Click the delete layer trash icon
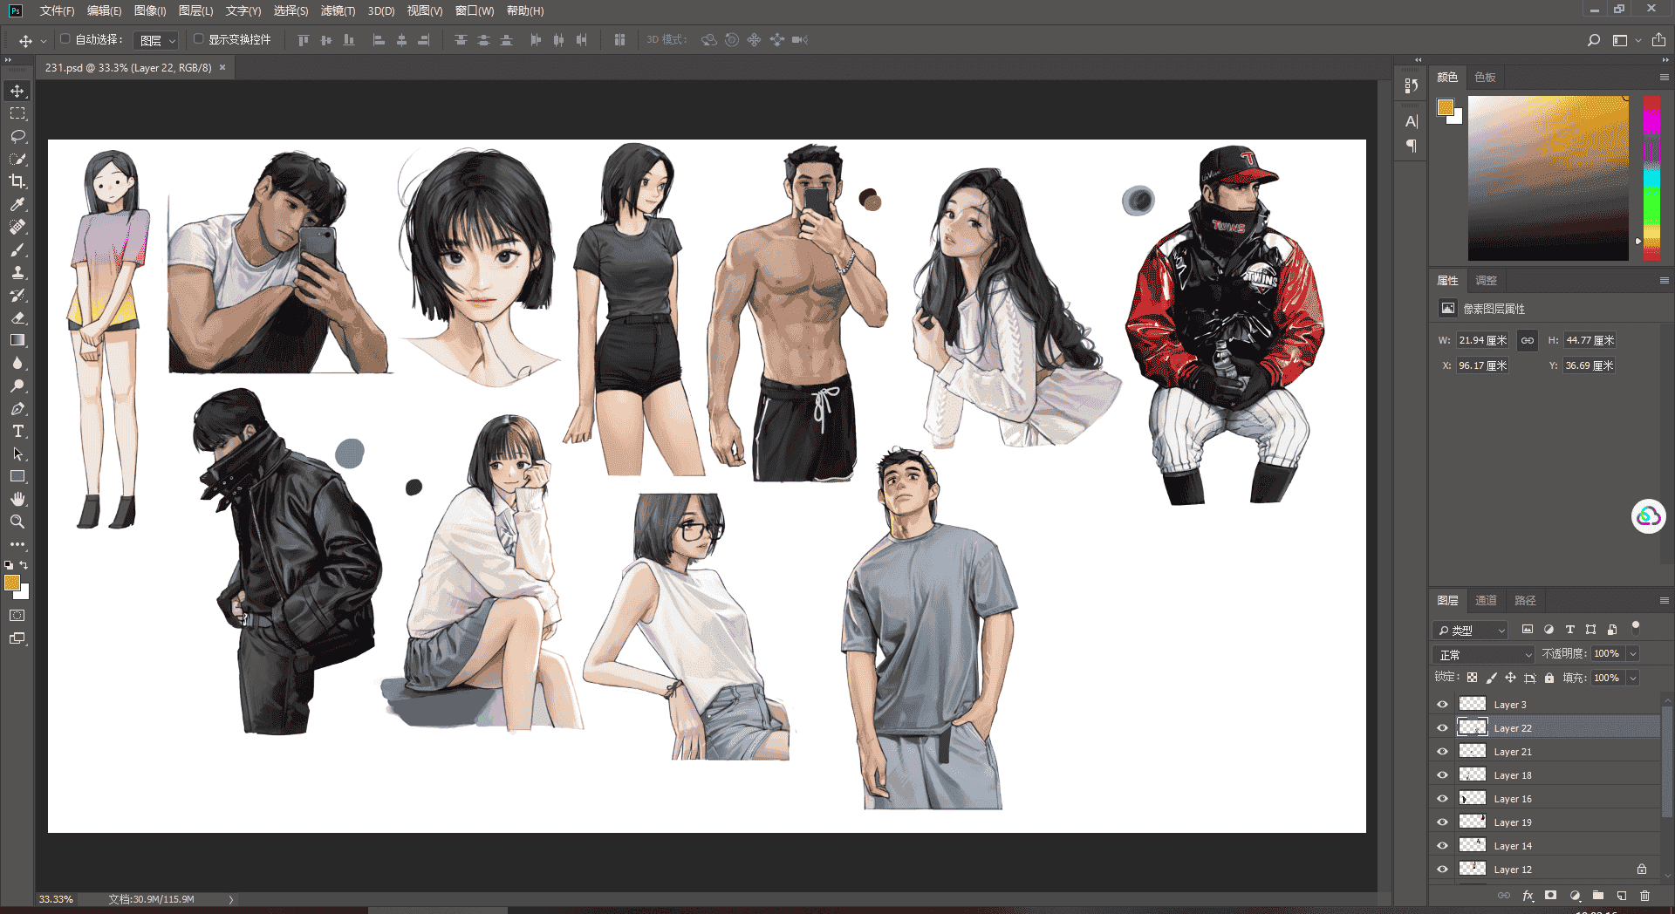The width and height of the screenshot is (1675, 914). [x=1644, y=896]
